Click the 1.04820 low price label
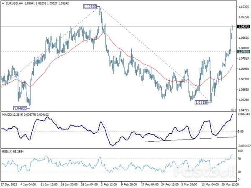 [20, 108]
